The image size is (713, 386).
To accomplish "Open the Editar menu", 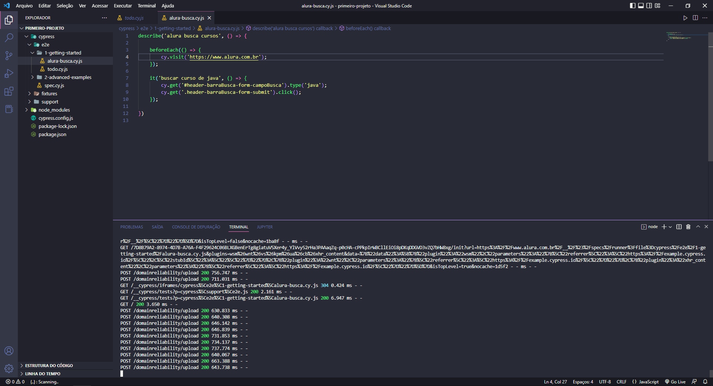I will coord(45,6).
